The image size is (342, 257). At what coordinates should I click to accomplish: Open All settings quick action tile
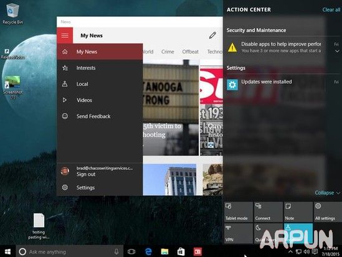pyautogui.click(x=328, y=212)
